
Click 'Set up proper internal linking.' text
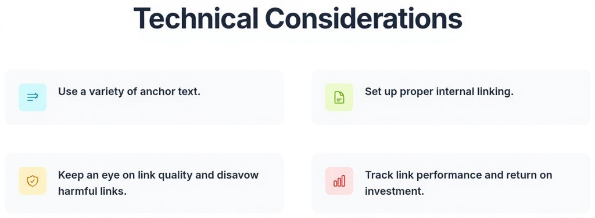click(439, 92)
